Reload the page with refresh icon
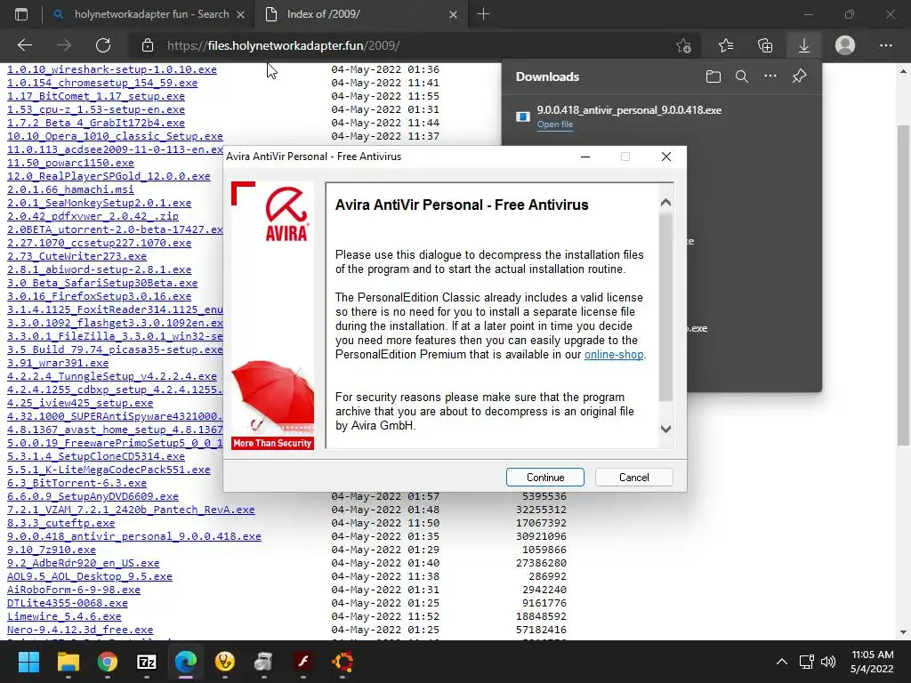The image size is (911, 683). tap(103, 45)
